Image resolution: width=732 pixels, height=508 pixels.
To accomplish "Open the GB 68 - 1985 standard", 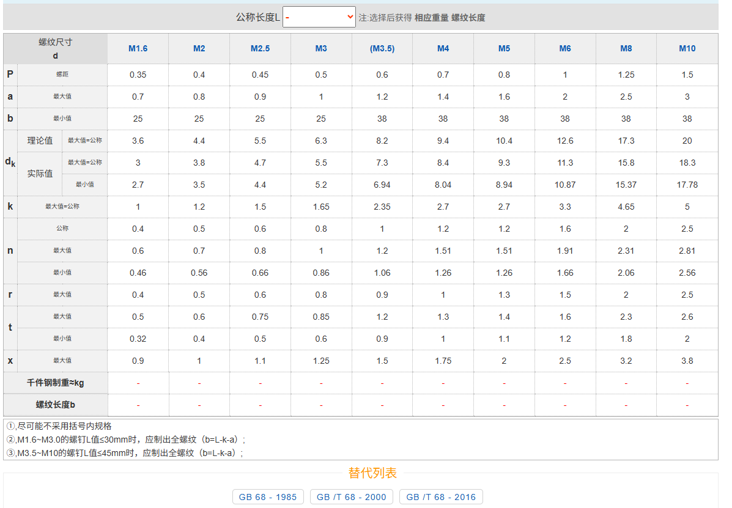I will click(268, 497).
